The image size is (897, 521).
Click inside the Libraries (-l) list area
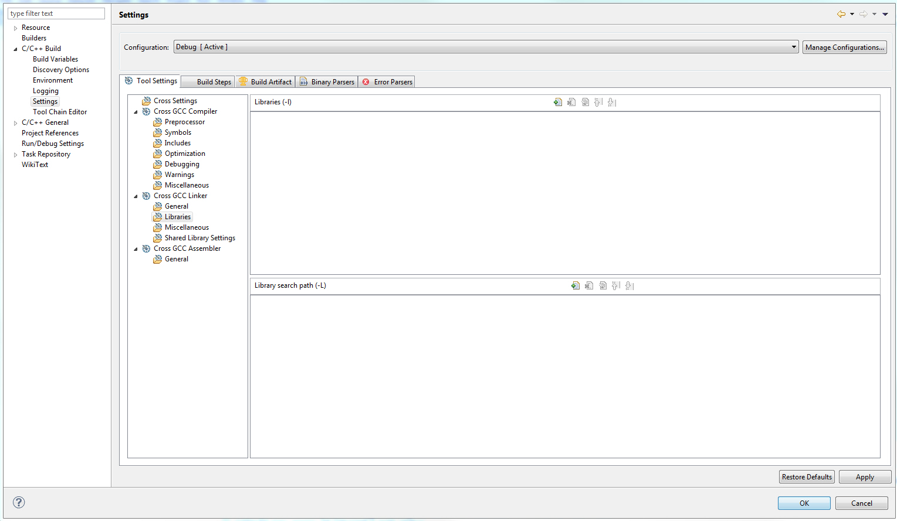pos(565,193)
